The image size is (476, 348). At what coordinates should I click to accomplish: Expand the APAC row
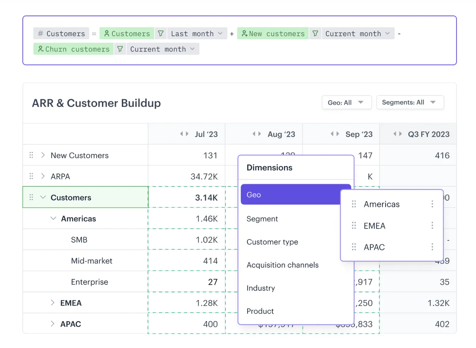[53, 324]
